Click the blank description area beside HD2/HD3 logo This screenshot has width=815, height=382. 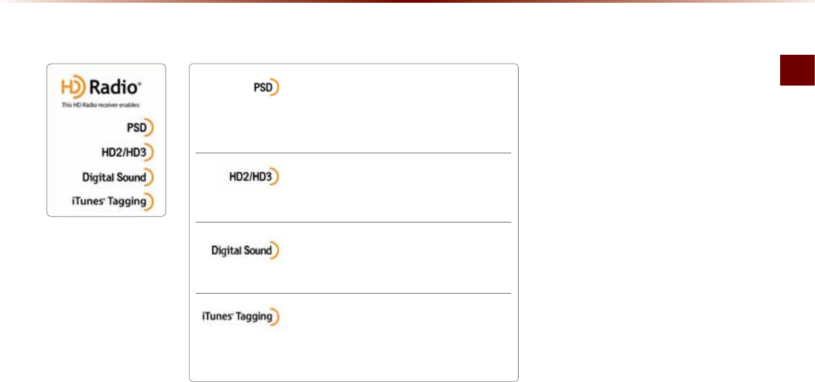point(397,186)
